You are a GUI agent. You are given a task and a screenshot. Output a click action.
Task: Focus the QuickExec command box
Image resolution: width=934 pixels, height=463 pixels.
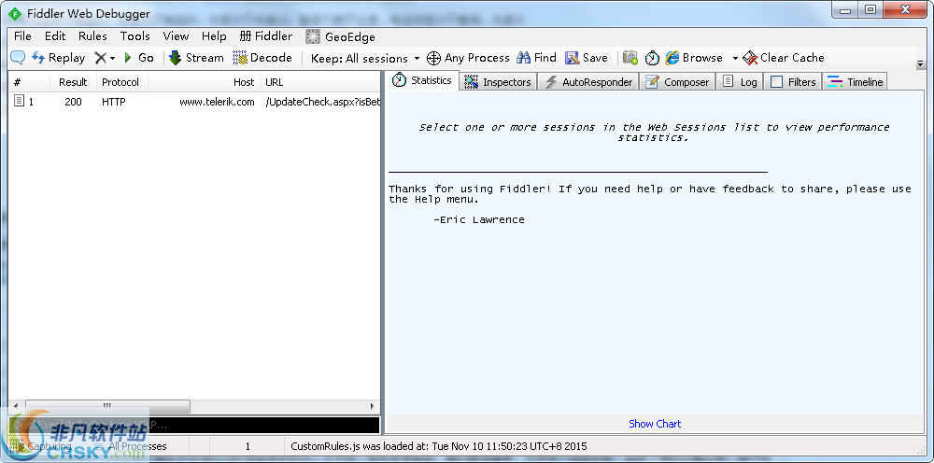[x=194, y=425]
